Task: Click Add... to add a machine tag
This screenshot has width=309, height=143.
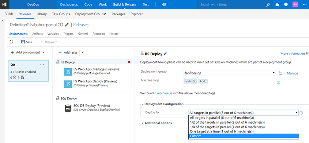Action: [203, 81]
